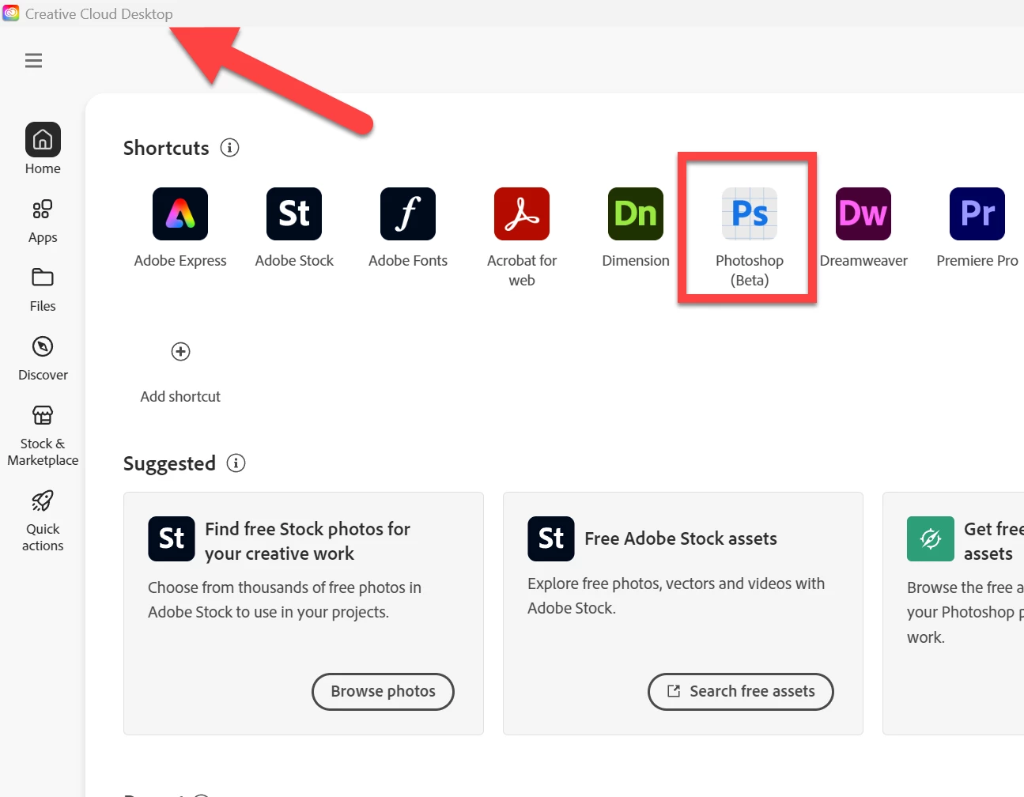Launch Photoshop (Beta) shortcut
The width and height of the screenshot is (1024, 797).
coord(750,237)
